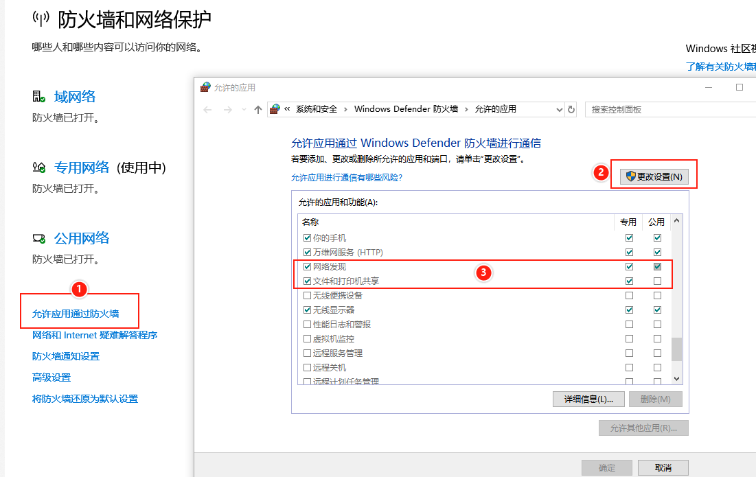Viewport: 756px width, 477px height.
Task: Toggle the 公用 checkbox for 网络发现
Action: point(657,267)
